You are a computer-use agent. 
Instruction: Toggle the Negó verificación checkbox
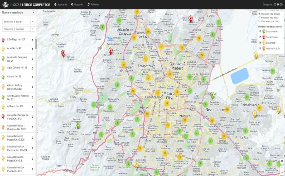click(x=260, y=48)
